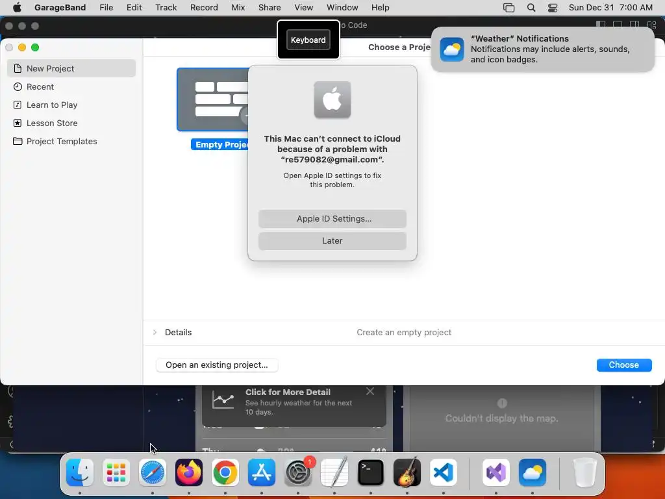Click the Apple logo in iCloud dialog

pos(332,100)
